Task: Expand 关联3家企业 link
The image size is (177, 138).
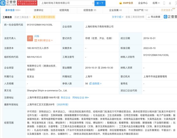Action: pos(44,40)
